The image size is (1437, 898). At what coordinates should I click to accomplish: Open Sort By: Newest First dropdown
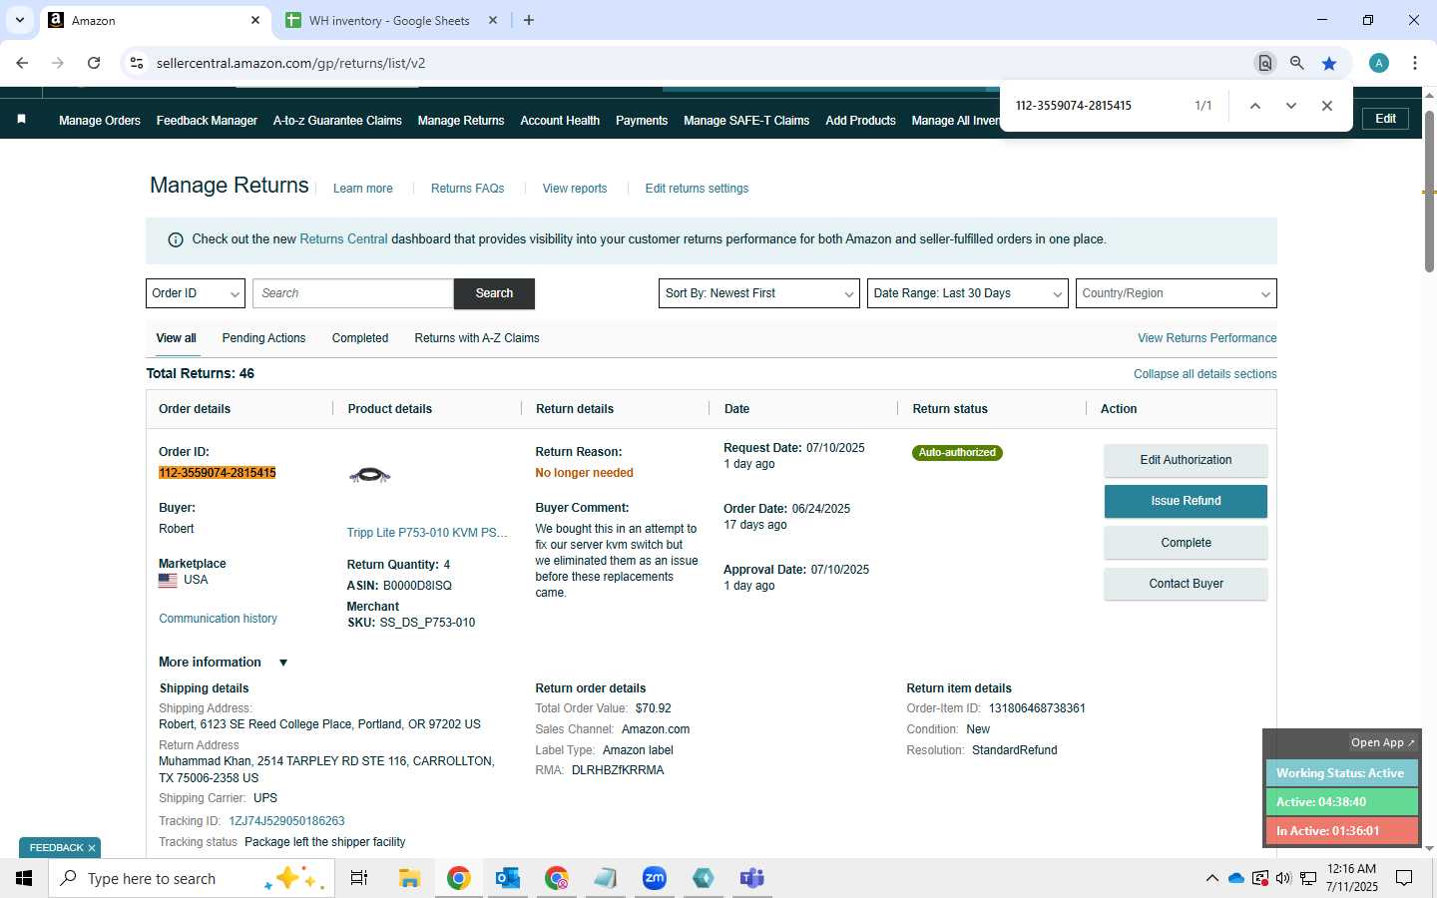759,293
